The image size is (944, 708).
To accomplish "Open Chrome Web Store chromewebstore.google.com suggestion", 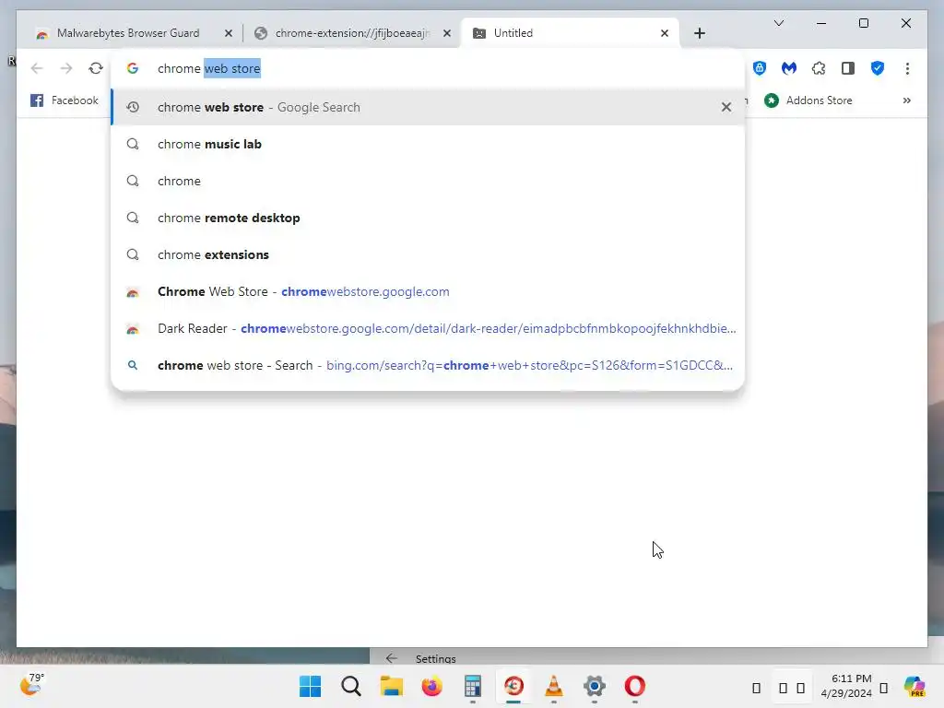I will point(428,292).
